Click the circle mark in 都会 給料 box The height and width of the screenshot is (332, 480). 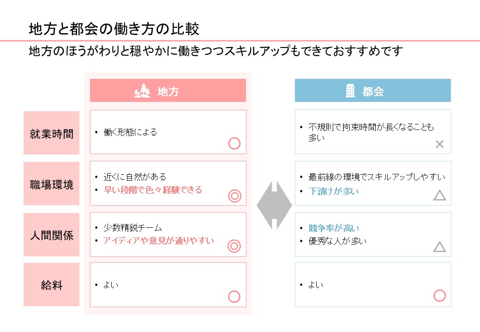440,296
